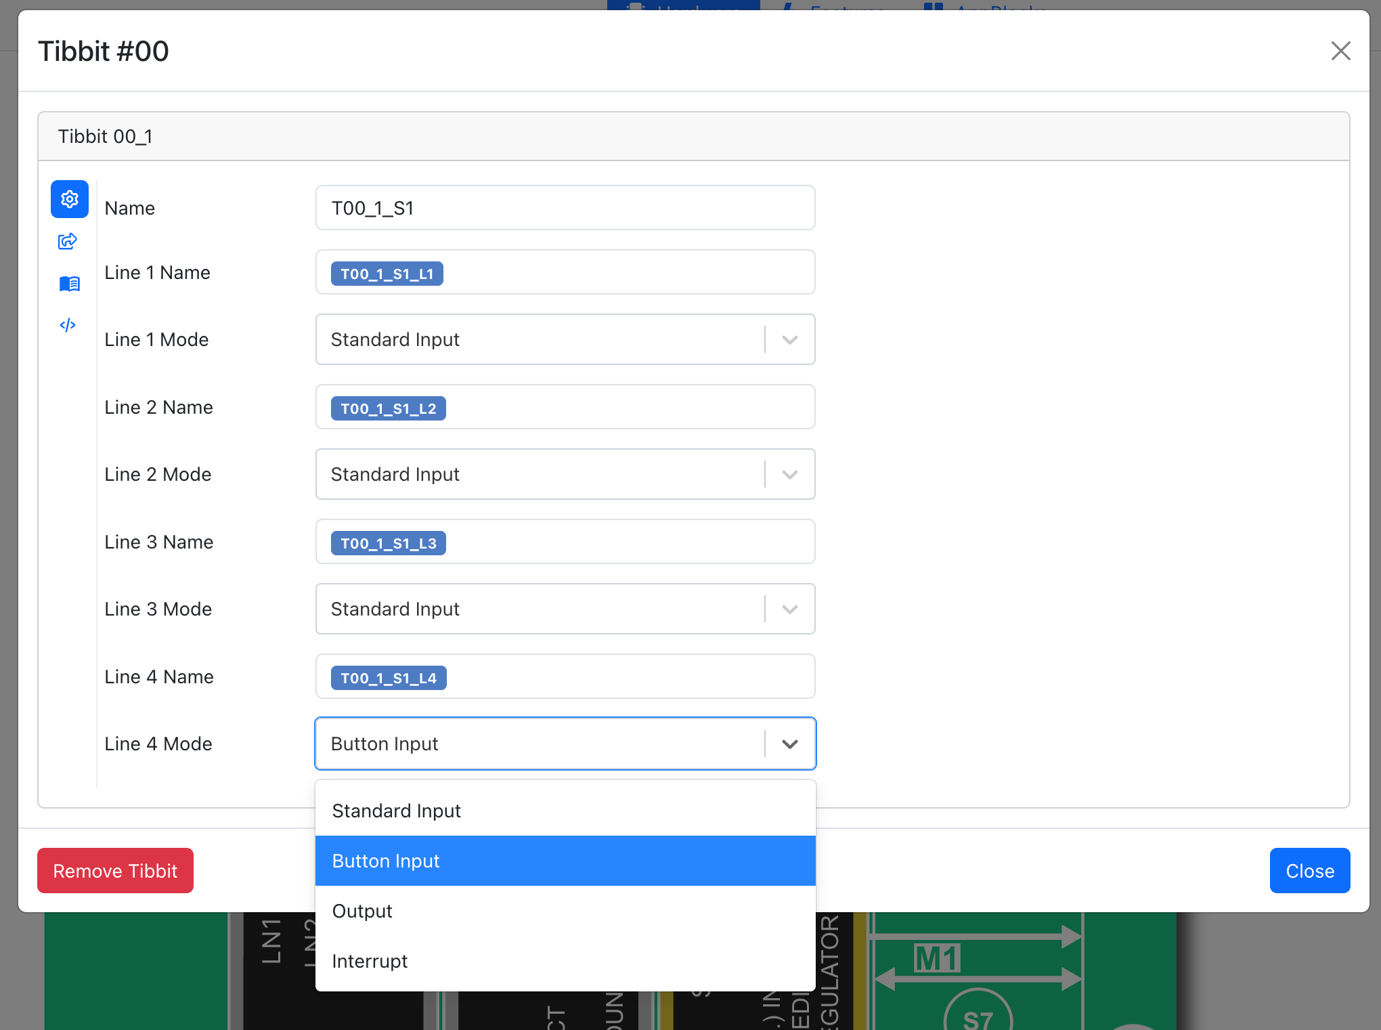Open the Line 3 Mode combo box
Screen dimensions: 1381x1030
pyautogui.click(x=565, y=609)
